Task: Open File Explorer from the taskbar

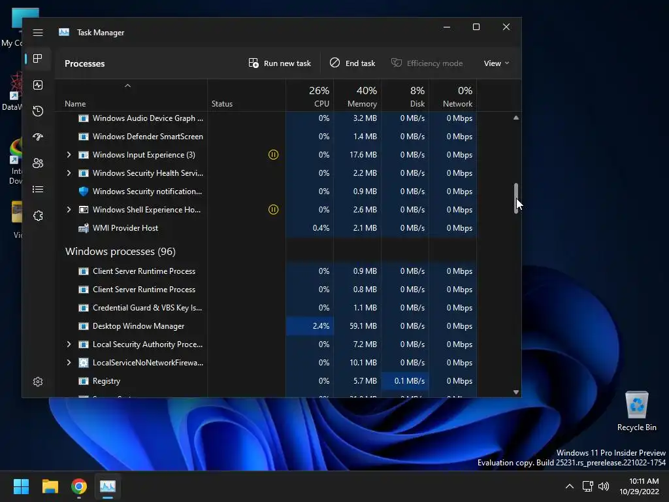Action: pyautogui.click(x=50, y=486)
